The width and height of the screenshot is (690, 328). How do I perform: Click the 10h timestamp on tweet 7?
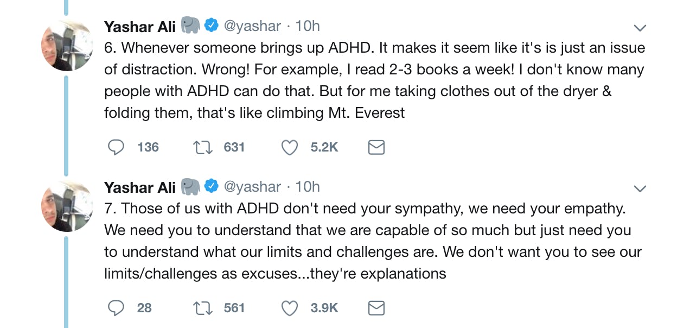pos(309,187)
